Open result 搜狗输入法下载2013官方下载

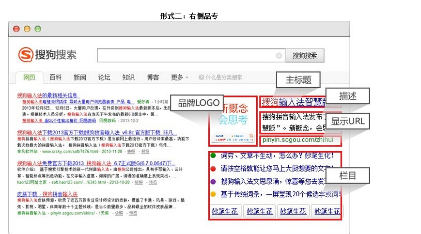(97, 133)
